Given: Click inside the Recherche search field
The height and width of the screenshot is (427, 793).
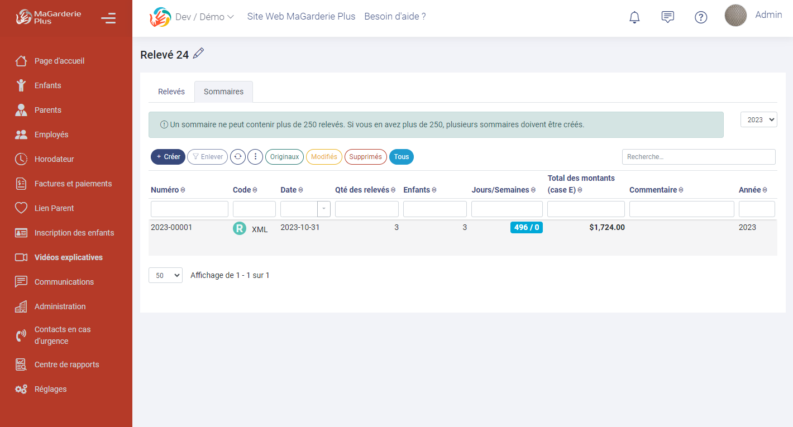Looking at the screenshot, I should coord(698,157).
